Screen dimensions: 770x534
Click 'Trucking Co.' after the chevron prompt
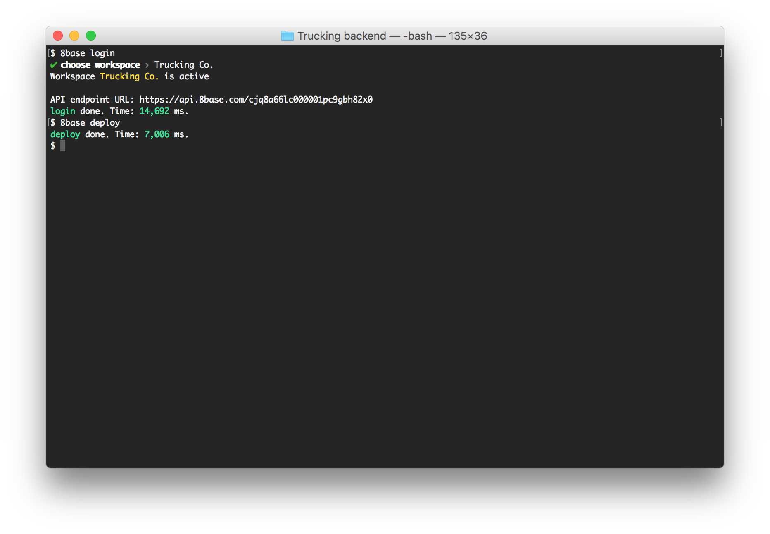(184, 65)
